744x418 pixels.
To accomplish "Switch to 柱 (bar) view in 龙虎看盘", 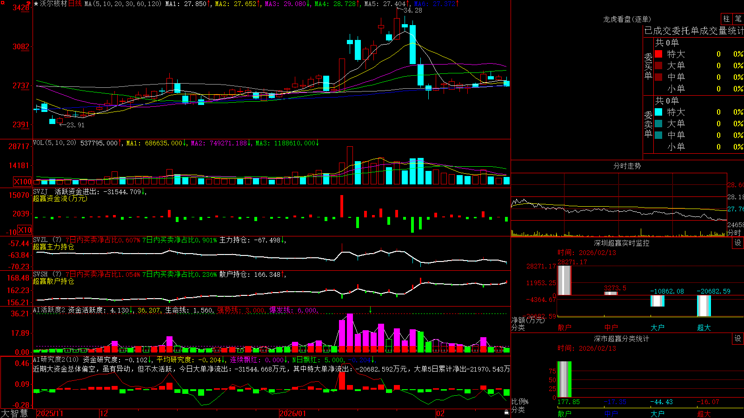I will [726, 19].
